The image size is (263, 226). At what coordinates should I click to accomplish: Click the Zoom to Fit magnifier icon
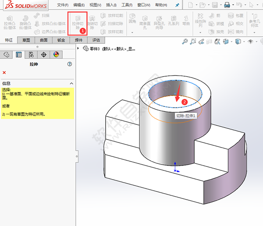[x=185, y=42]
